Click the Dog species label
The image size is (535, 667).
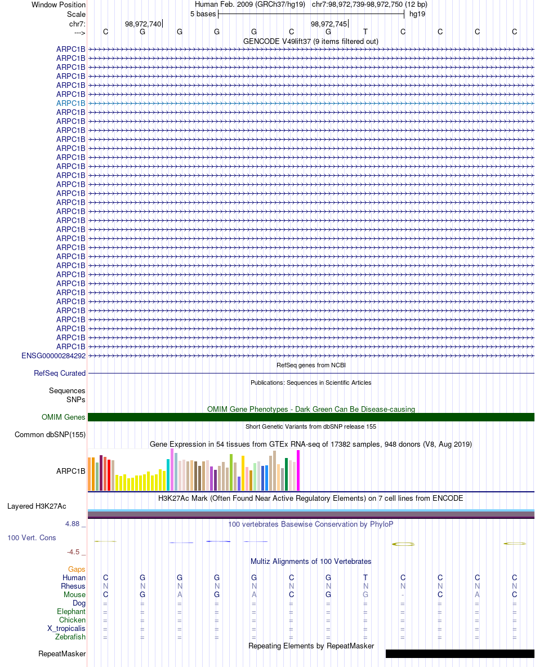79,603
